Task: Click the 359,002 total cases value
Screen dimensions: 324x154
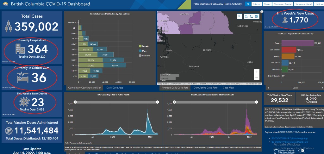Action: [36, 27]
